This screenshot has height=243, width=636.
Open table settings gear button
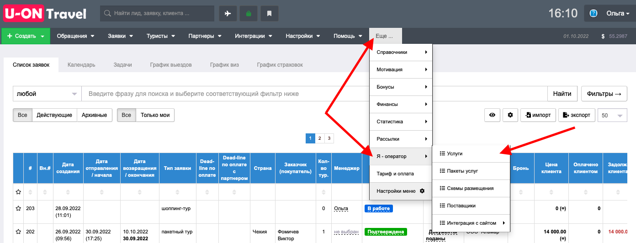click(510, 115)
